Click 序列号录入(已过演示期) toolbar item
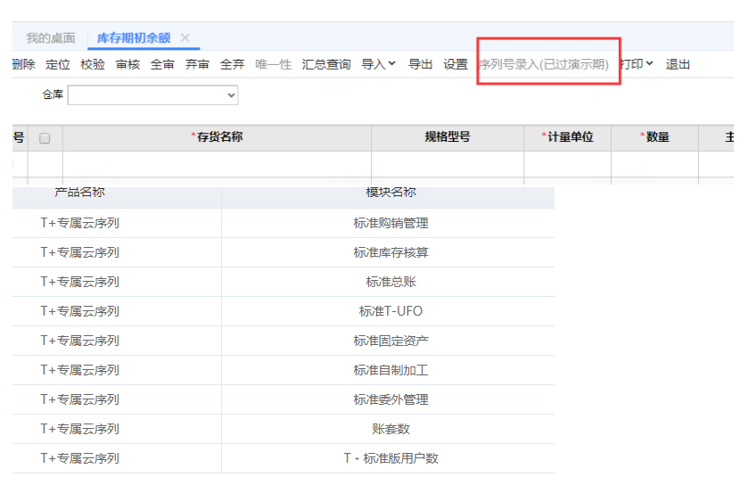Screen dimensions: 740x477 tap(544, 64)
